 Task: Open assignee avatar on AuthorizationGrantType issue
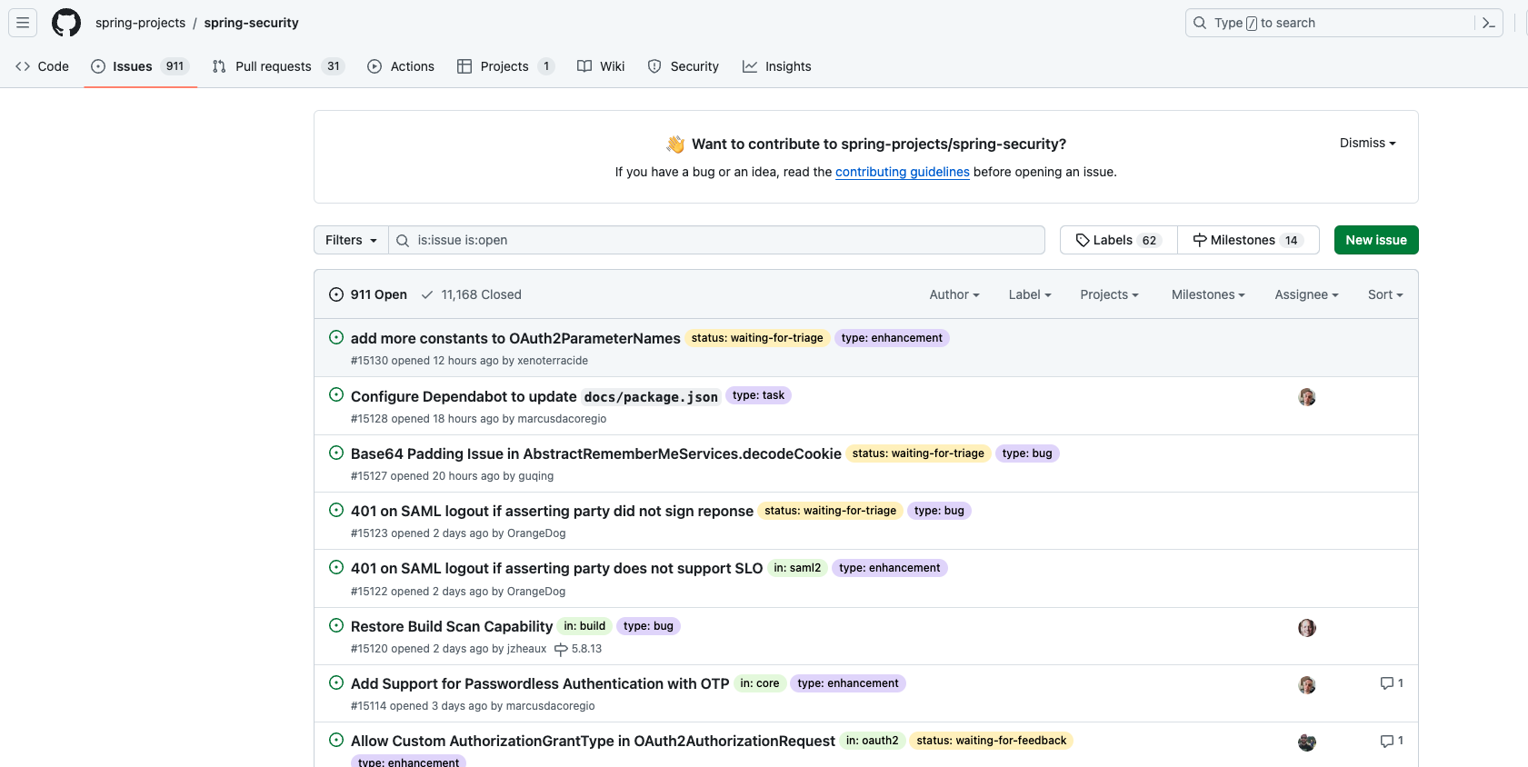click(x=1307, y=742)
